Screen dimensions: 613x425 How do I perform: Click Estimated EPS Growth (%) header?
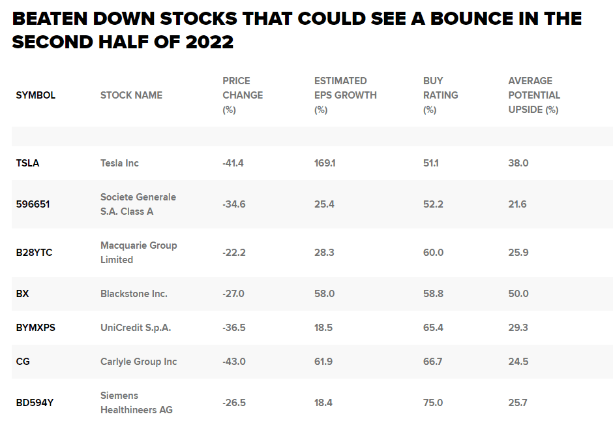345,95
